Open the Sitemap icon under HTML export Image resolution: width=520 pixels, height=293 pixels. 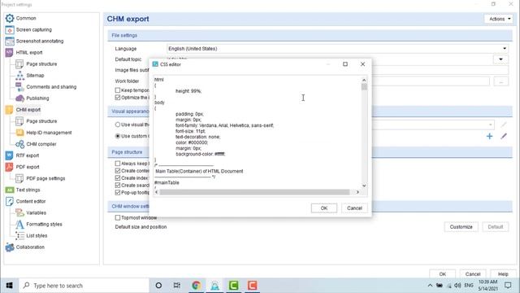click(19, 76)
